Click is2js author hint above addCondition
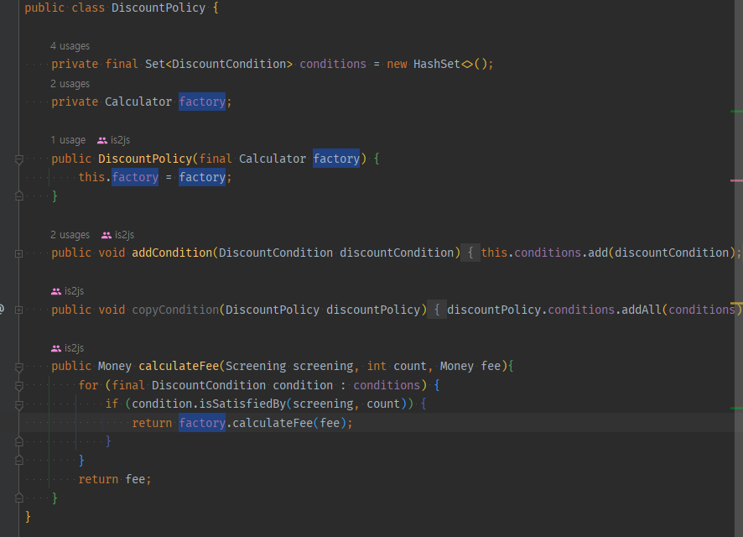Image resolution: width=743 pixels, height=537 pixels. pyautogui.click(x=118, y=235)
